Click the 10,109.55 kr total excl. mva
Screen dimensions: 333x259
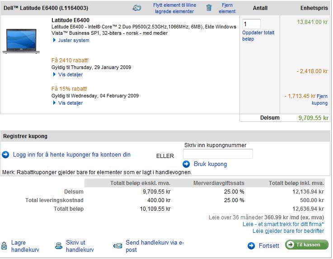[x=155, y=209]
